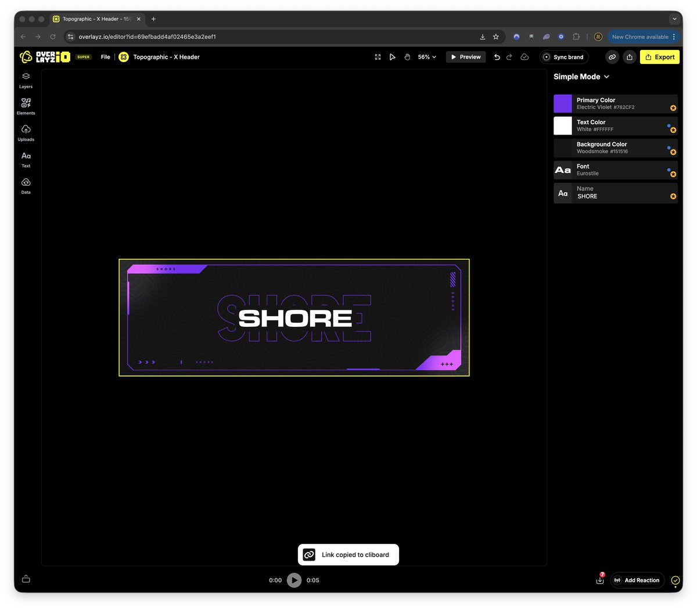697x610 pixels.
Task: Click the blue dot on Background Color
Action: (x=669, y=147)
